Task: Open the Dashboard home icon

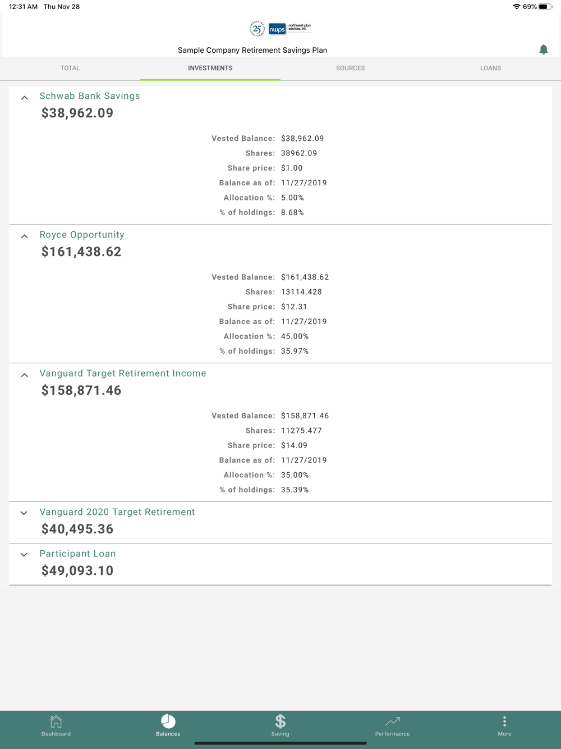Action: 56,721
